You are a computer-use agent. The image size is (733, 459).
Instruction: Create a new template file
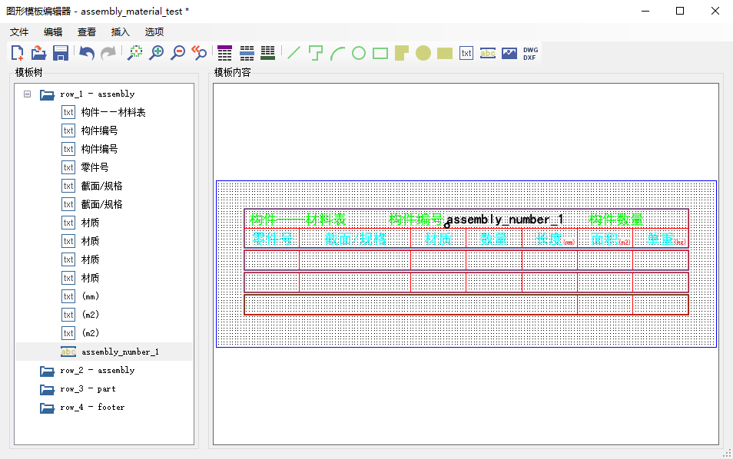tap(18, 53)
